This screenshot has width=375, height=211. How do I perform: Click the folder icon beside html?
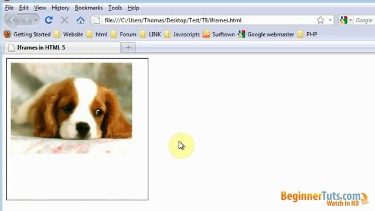tap(90, 35)
